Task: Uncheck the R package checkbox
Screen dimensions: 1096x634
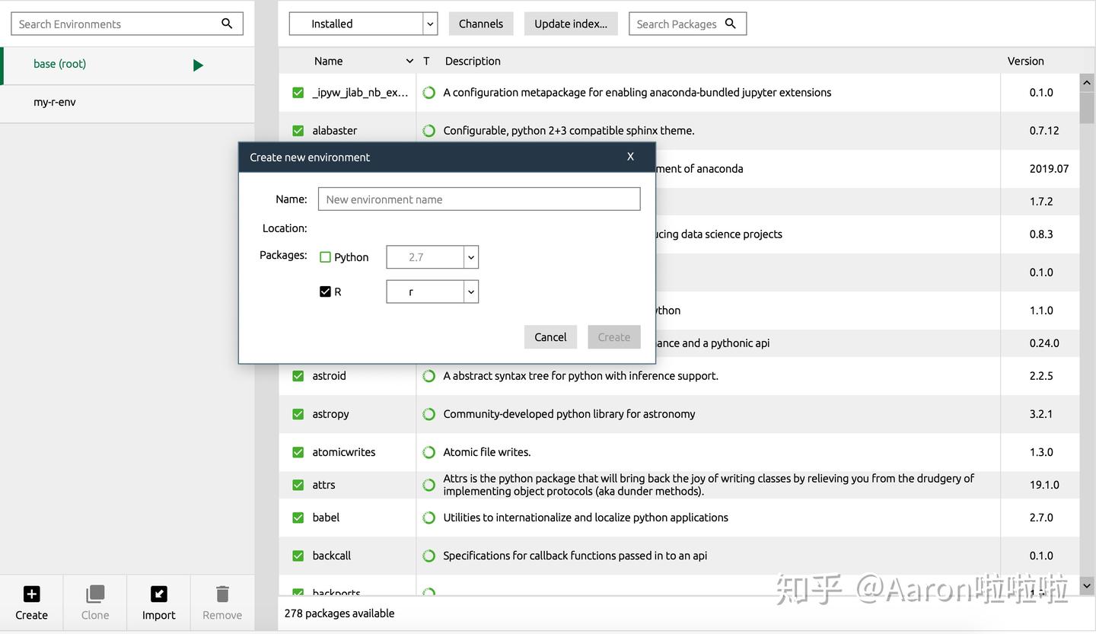Action: click(325, 291)
